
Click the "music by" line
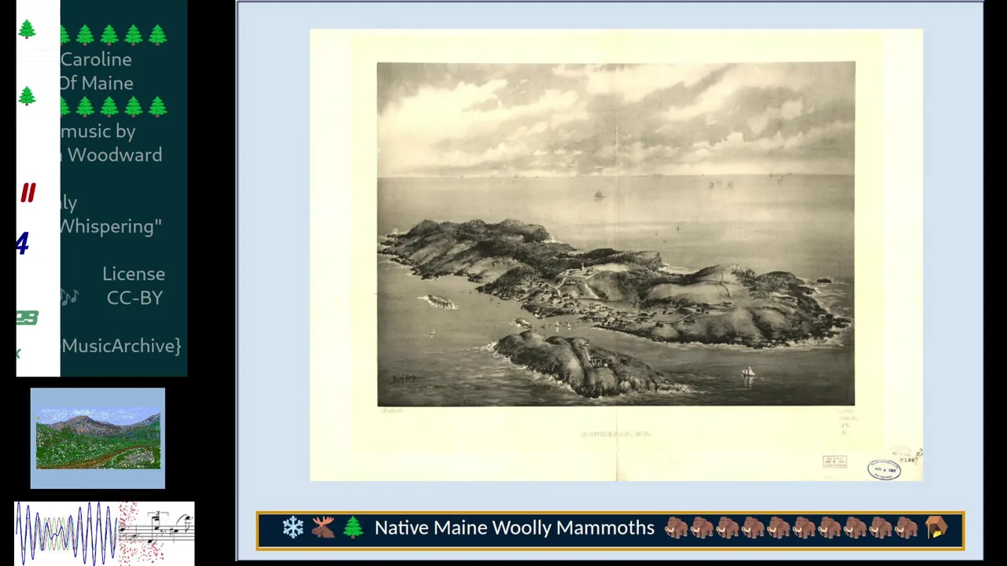(x=98, y=131)
